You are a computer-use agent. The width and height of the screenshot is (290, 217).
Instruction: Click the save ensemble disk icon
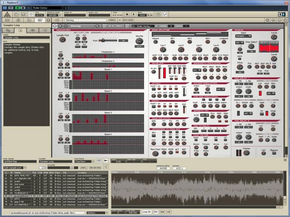click(23, 14)
